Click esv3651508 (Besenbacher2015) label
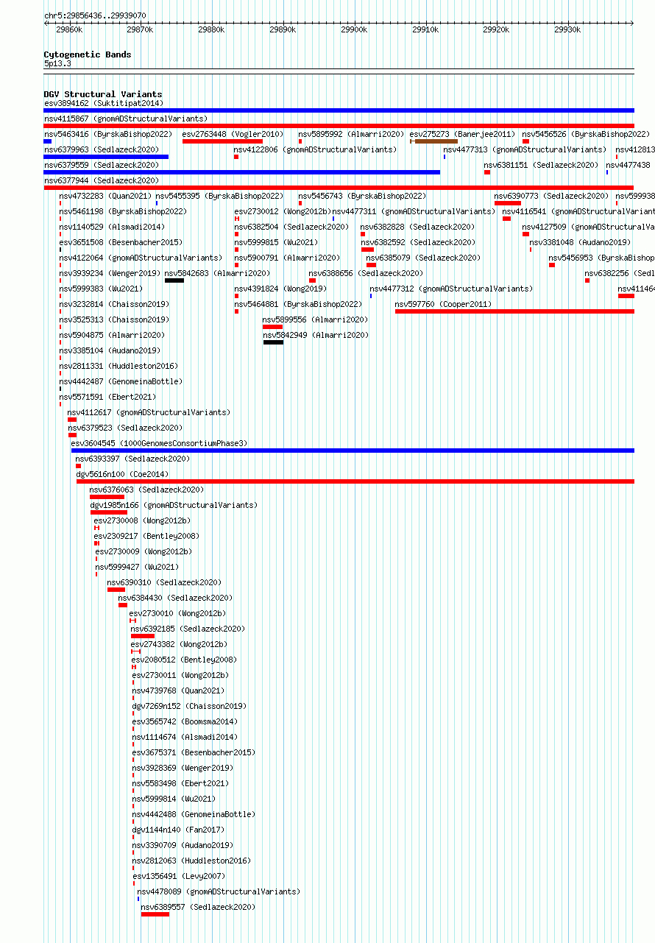The image size is (655, 943). click(x=121, y=243)
